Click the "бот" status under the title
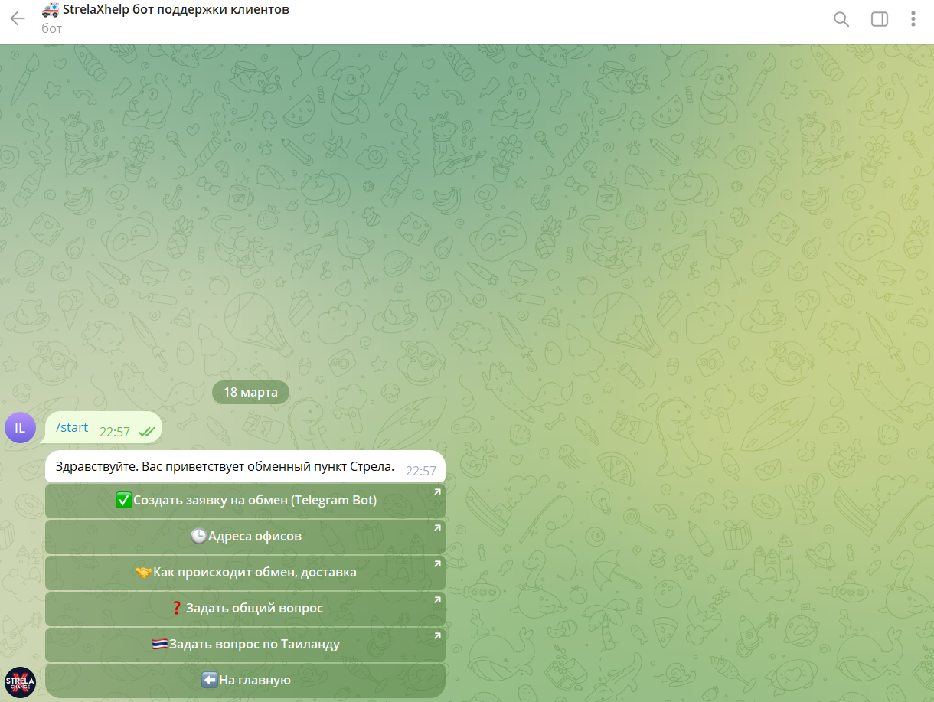Image resolution: width=934 pixels, height=702 pixels. coord(52,29)
